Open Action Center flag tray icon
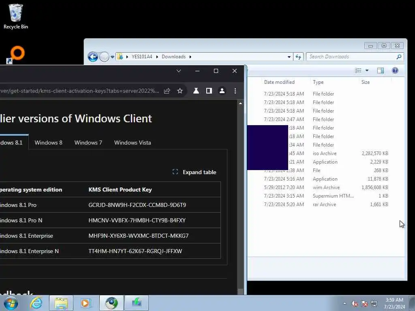The height and width of the screenshot is (311, 415). point(364,304)
